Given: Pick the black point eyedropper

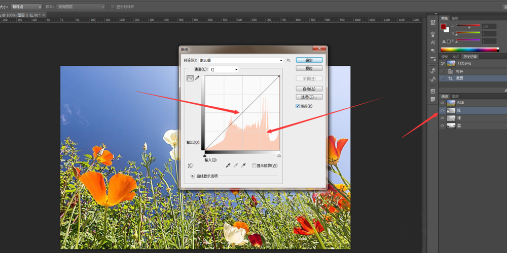Looking at the screenshot, I should [x=228, y=165].
